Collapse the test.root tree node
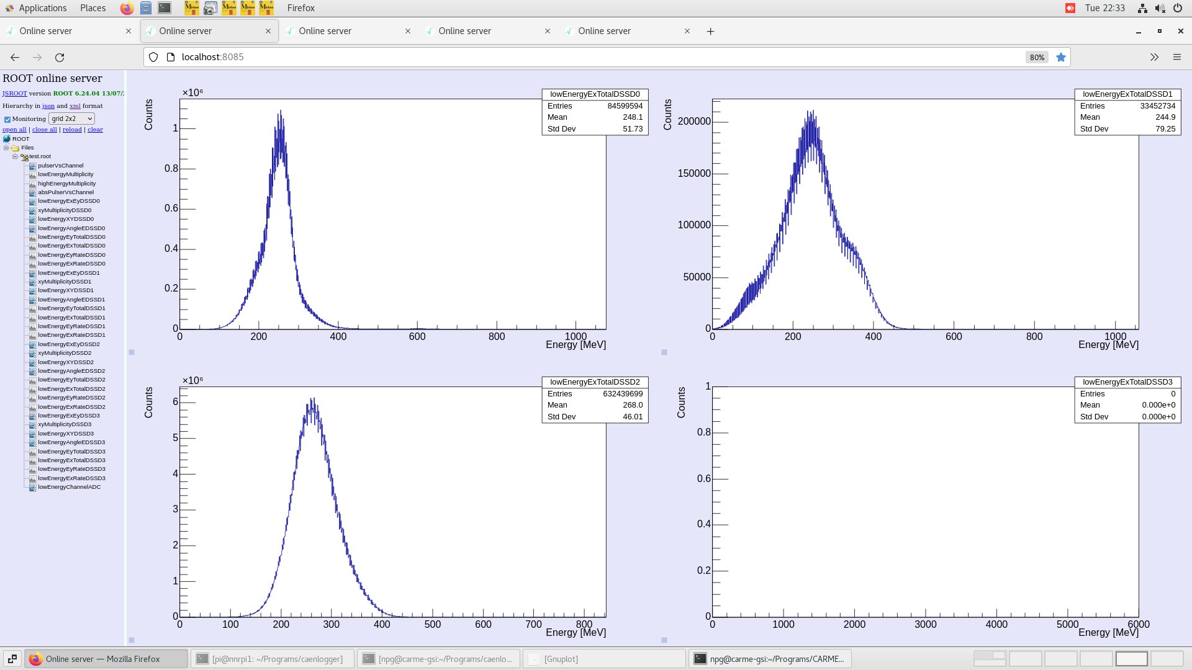 pyautogui.click(x=14, y=156)
